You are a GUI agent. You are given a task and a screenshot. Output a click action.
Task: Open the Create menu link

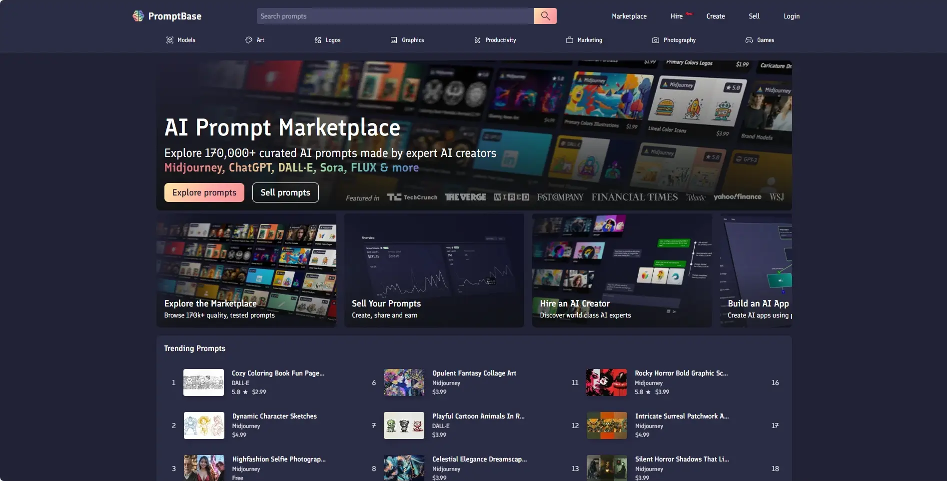pyautogui.click(x=715, y=16)
